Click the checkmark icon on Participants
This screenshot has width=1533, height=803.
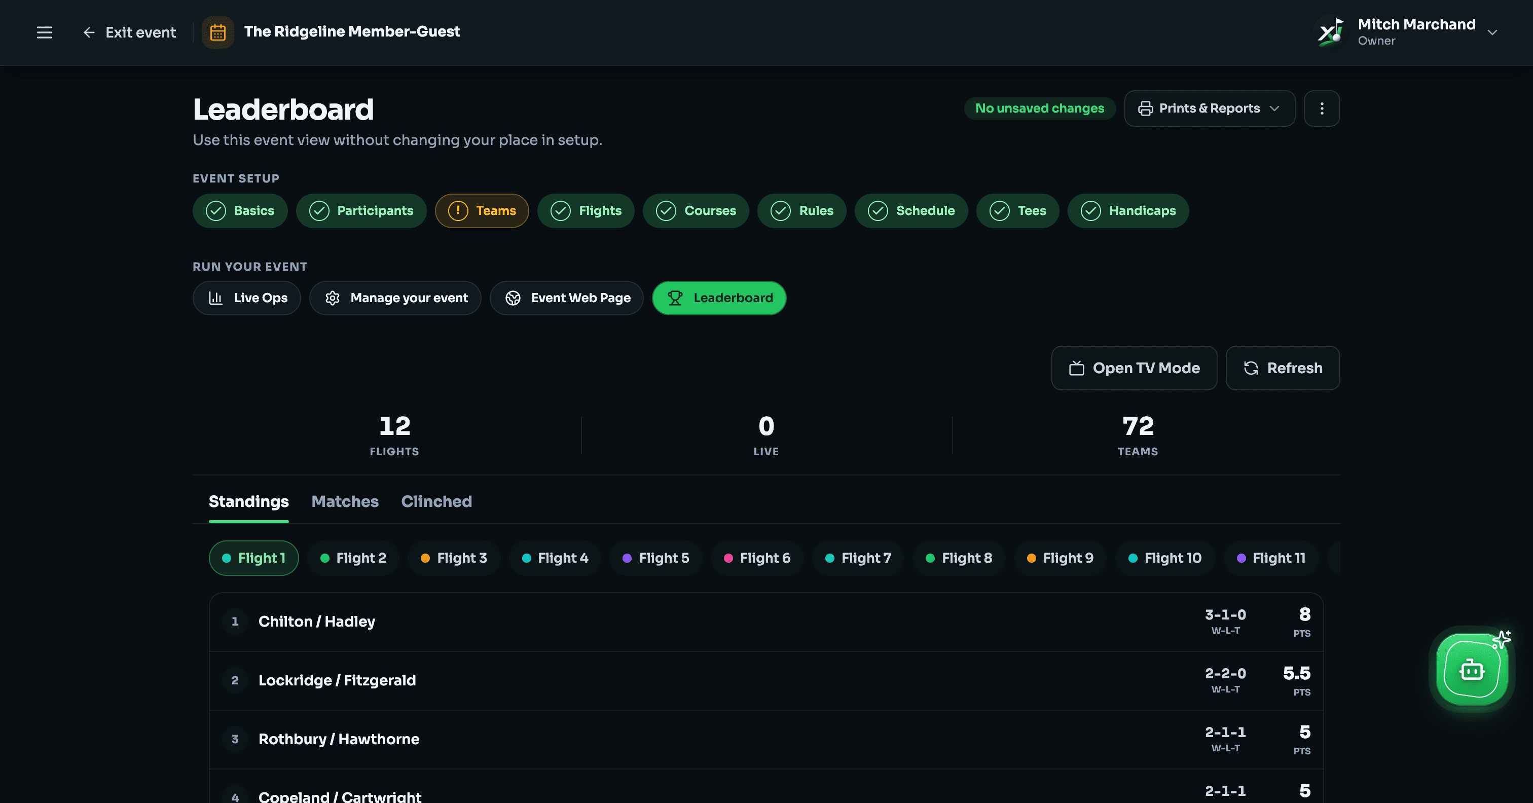click(x=319, y=211)
